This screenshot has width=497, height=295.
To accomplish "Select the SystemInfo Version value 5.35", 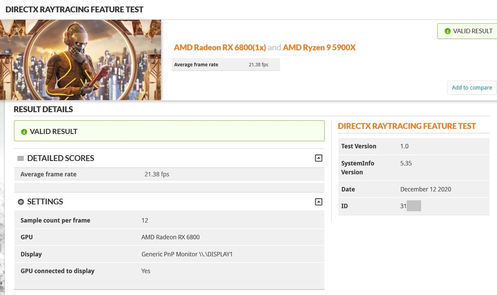I will click(406, 163).
